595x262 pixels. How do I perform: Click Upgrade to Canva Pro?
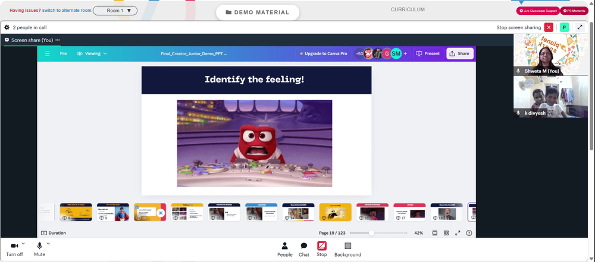coord(323,53)
